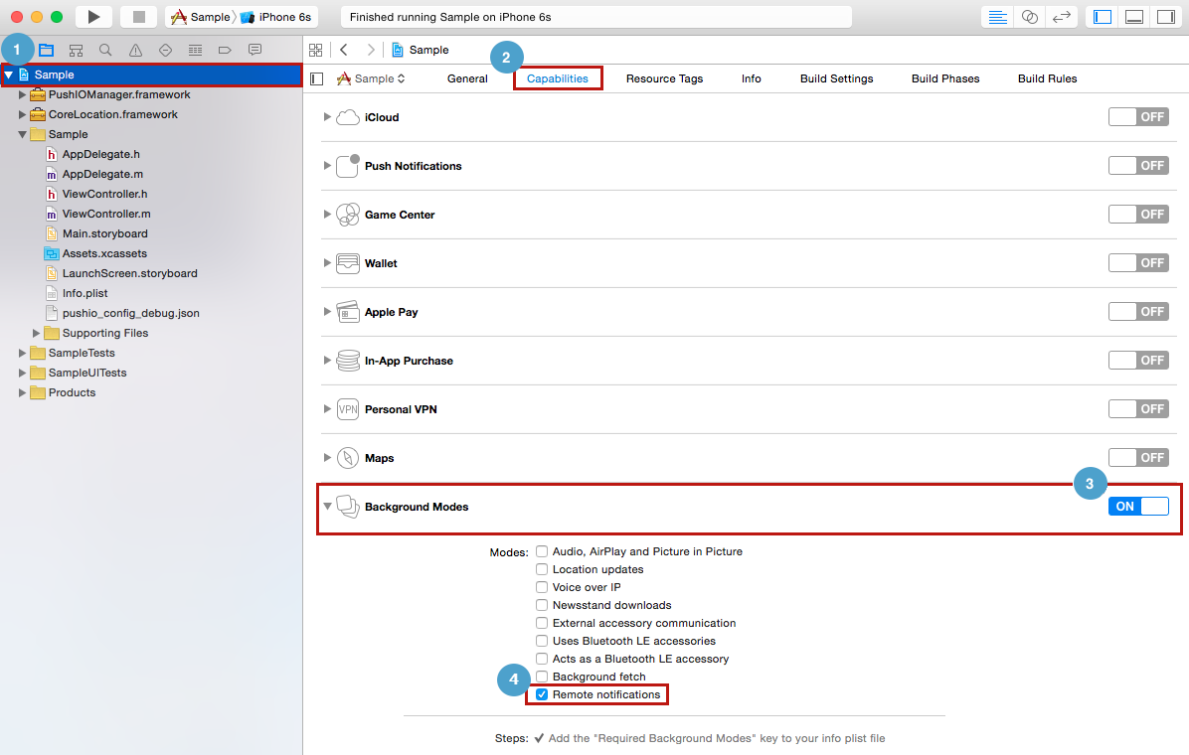Enable In-App Purchase switch
Viewport: 1189px width, 755px height.
(1138, 360)
